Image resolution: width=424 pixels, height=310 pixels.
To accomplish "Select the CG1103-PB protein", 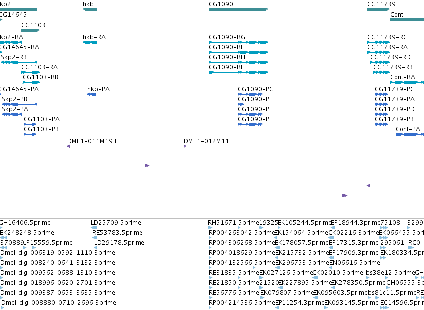I will pyautogui.click(x=30, y=134).
